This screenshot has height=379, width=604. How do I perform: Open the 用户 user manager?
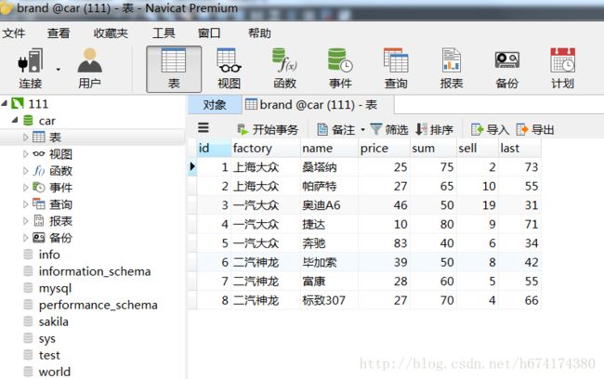click(89, 69)
